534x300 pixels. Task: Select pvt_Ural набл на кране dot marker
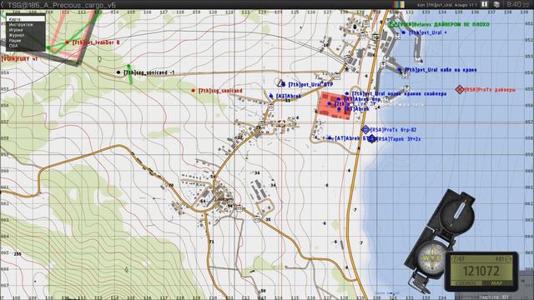point(400,70)
